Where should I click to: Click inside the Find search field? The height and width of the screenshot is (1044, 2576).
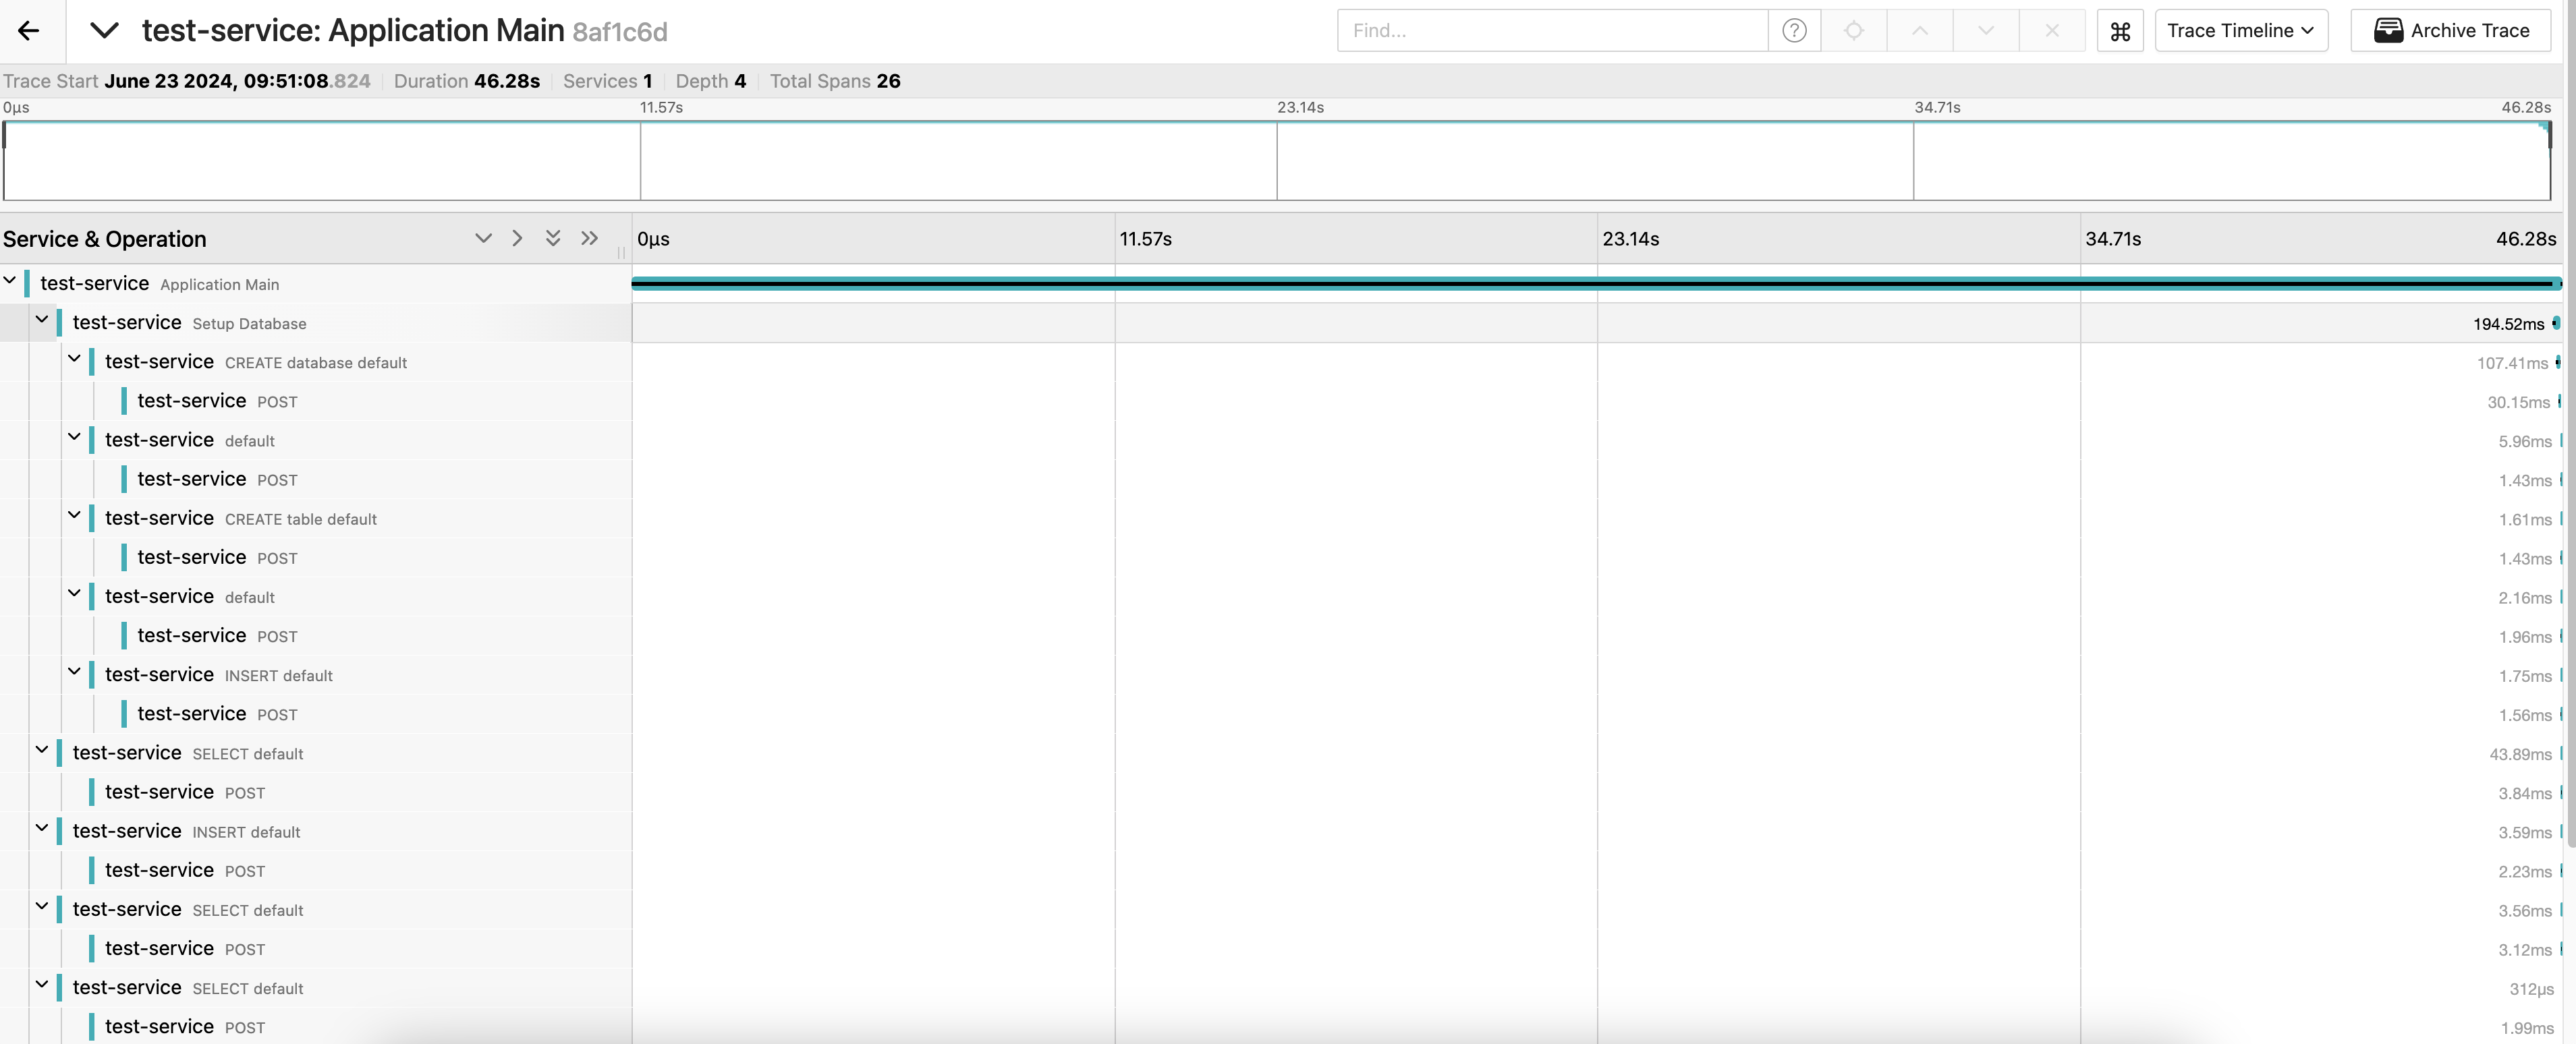(x=1550, y=30)
